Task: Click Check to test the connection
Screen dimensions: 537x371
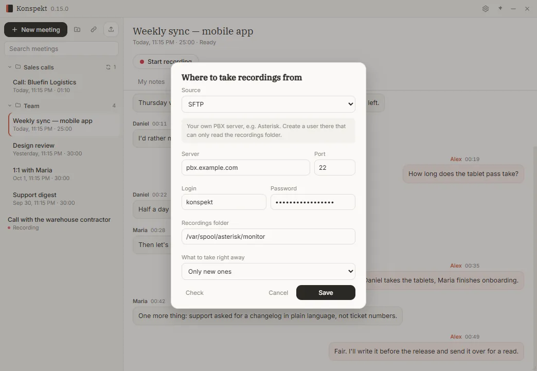Action: (x=194, y=293)
